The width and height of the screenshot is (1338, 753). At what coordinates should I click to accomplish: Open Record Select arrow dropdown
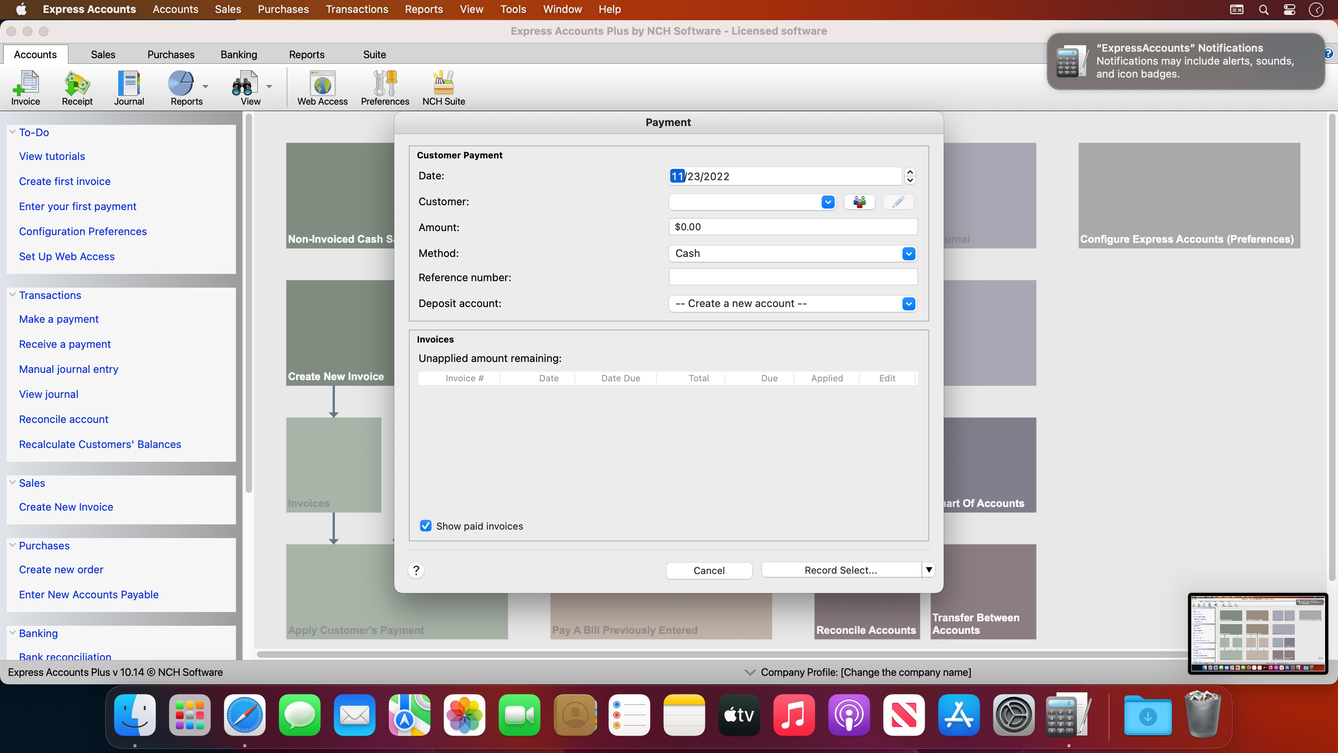point(928,570)
